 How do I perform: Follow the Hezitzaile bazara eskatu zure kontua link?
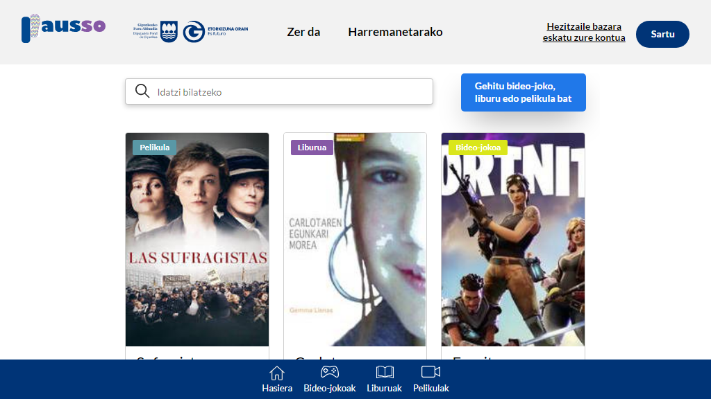tap(584, 32)
